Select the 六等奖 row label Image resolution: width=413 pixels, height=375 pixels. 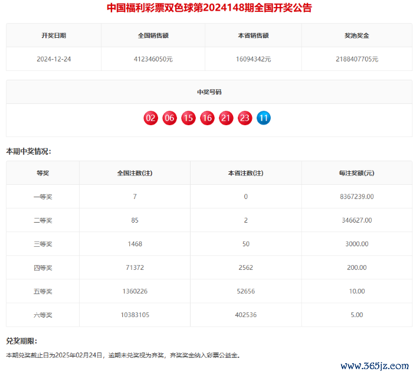(x=42, y=315)
